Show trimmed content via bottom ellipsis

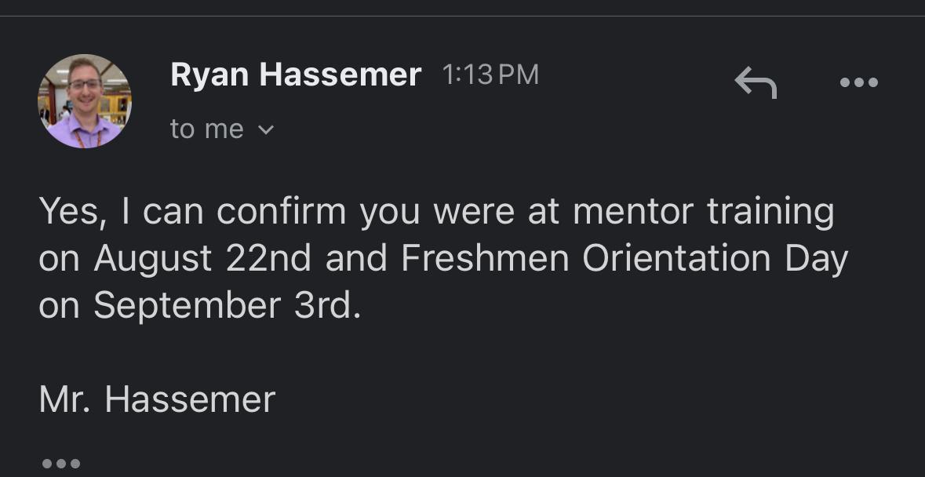pyautogui.click(x=60, y=464)
